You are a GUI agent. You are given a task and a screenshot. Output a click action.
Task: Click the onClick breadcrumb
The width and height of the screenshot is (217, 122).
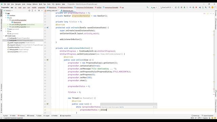tap(98, 7)
